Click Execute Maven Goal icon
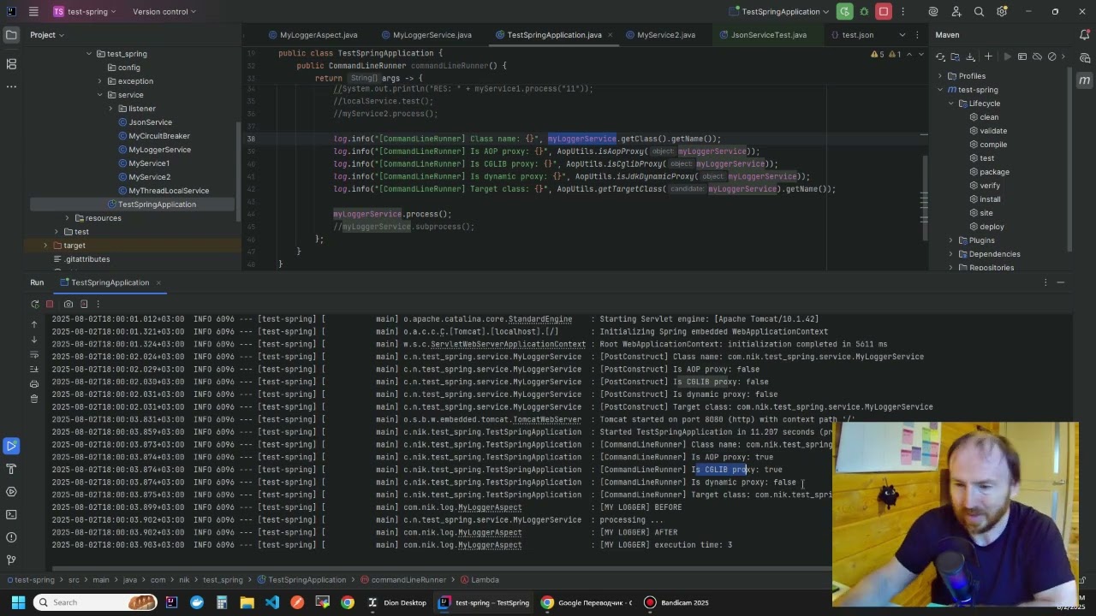 (x=1022, y=56)
